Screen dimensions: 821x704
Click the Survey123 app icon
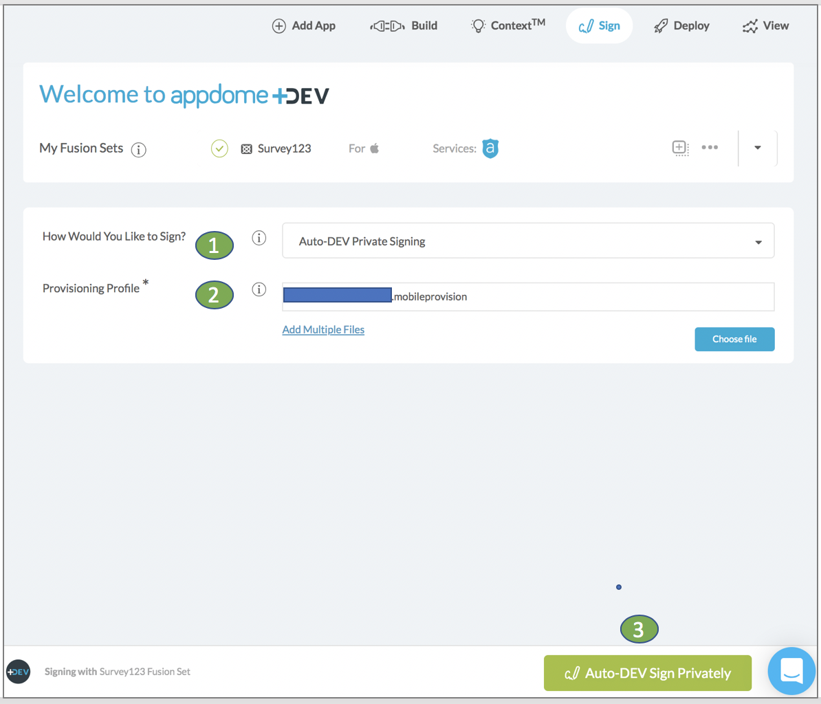click(246, 148)
